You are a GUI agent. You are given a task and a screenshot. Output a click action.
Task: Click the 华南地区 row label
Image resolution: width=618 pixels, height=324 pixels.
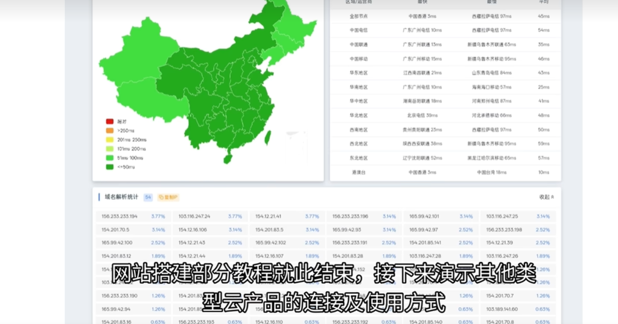[358, 87]
